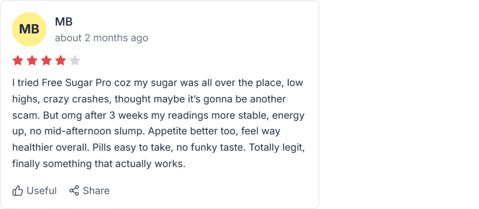Click the share network icon

74,191
